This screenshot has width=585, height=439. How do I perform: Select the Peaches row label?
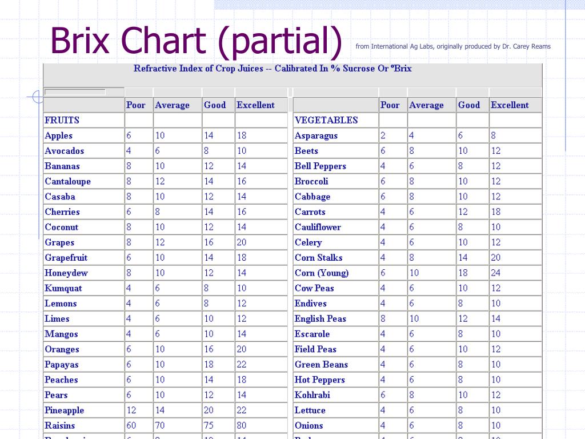pos(62,380)
